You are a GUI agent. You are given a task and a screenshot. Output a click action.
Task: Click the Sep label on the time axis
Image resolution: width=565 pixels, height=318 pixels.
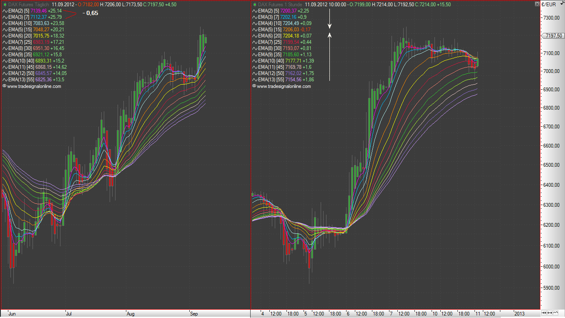pyautogui.click(x=194, y=313)
